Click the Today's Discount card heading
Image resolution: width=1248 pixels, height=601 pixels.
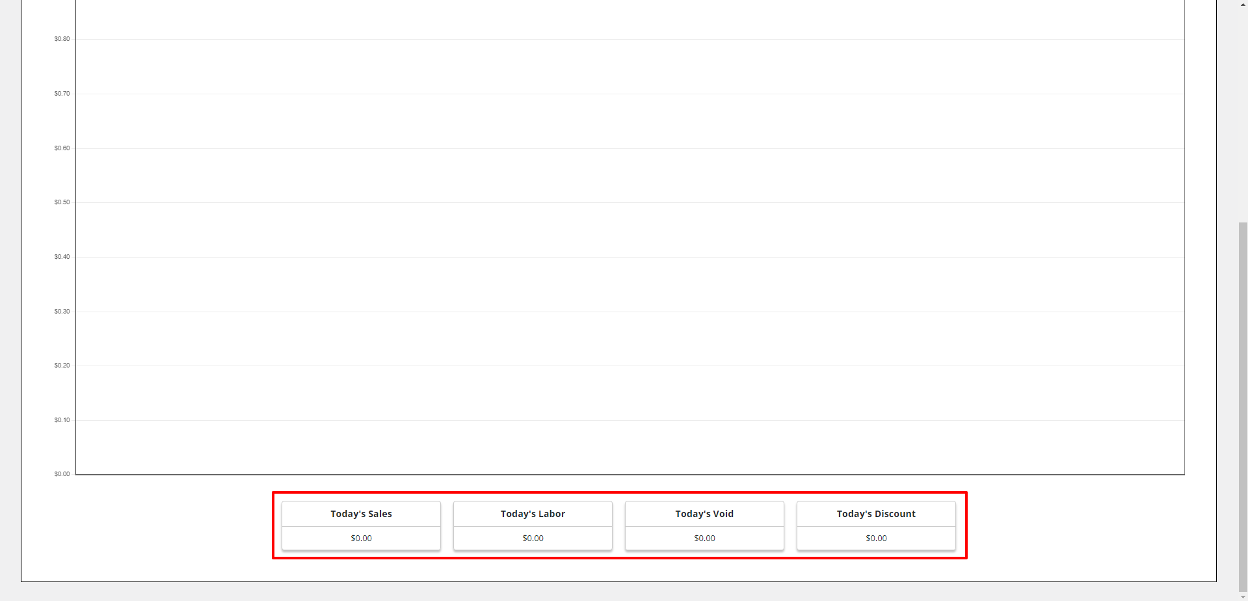(x=876, y=514)
